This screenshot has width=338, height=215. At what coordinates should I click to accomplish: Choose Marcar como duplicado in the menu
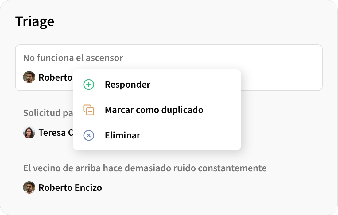click(x=154, y=110)
